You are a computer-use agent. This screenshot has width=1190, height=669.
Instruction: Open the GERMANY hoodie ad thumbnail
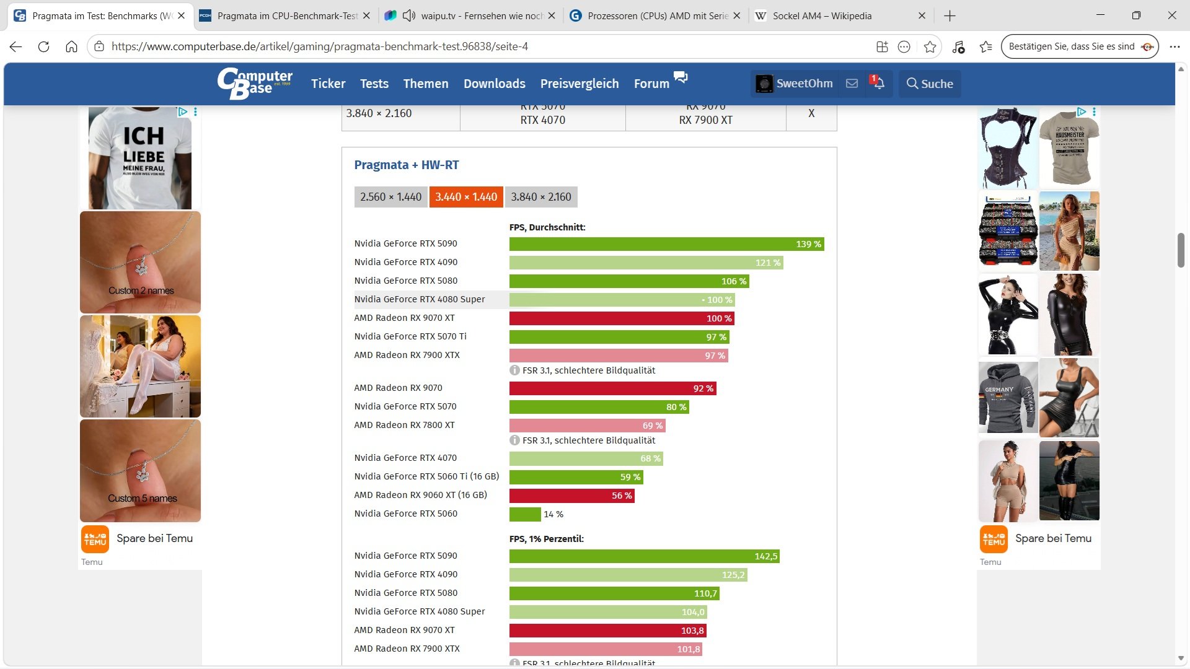[x=1008, y=397]
